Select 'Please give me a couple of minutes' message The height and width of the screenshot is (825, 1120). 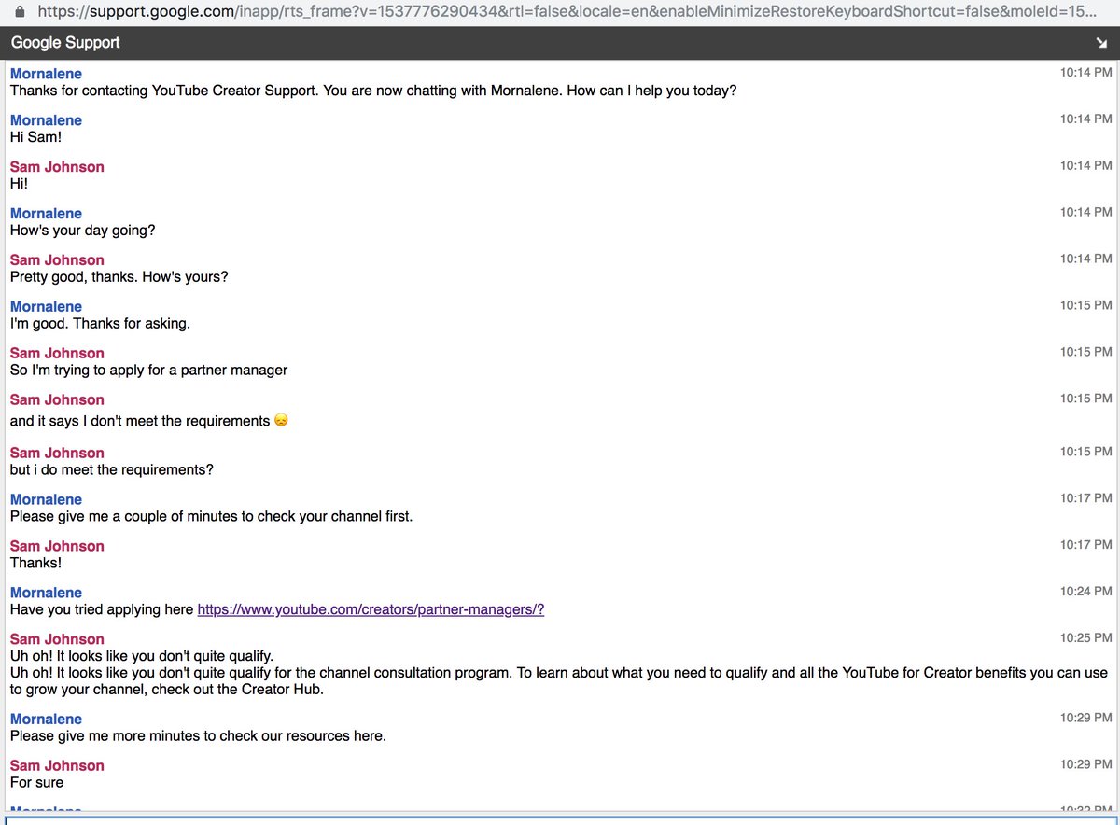point(211,516)
